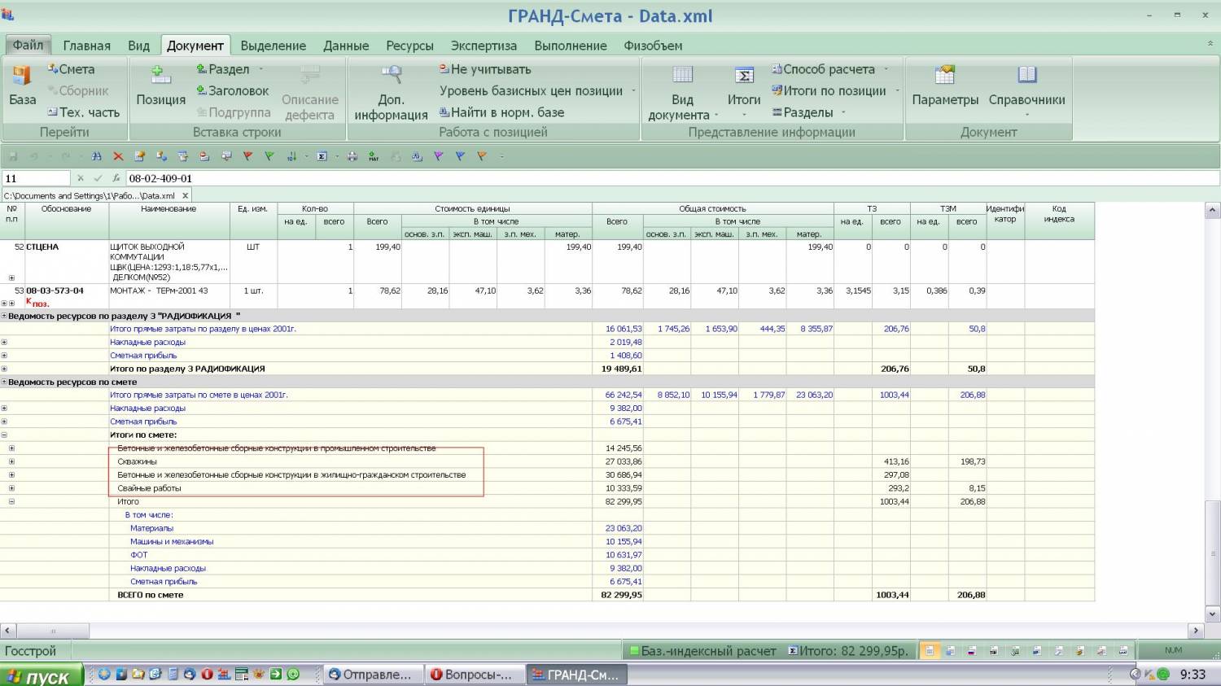Expand Свайные работы row

pyautogui.click(x=11, y=488)
